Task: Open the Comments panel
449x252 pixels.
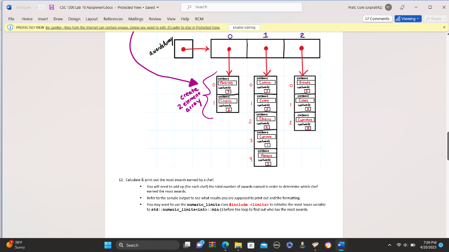Action: (x=378, y=19)
